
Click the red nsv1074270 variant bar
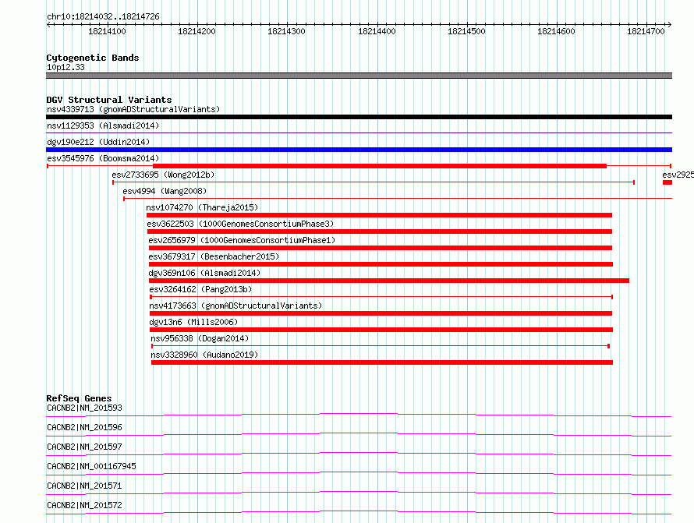379,215
